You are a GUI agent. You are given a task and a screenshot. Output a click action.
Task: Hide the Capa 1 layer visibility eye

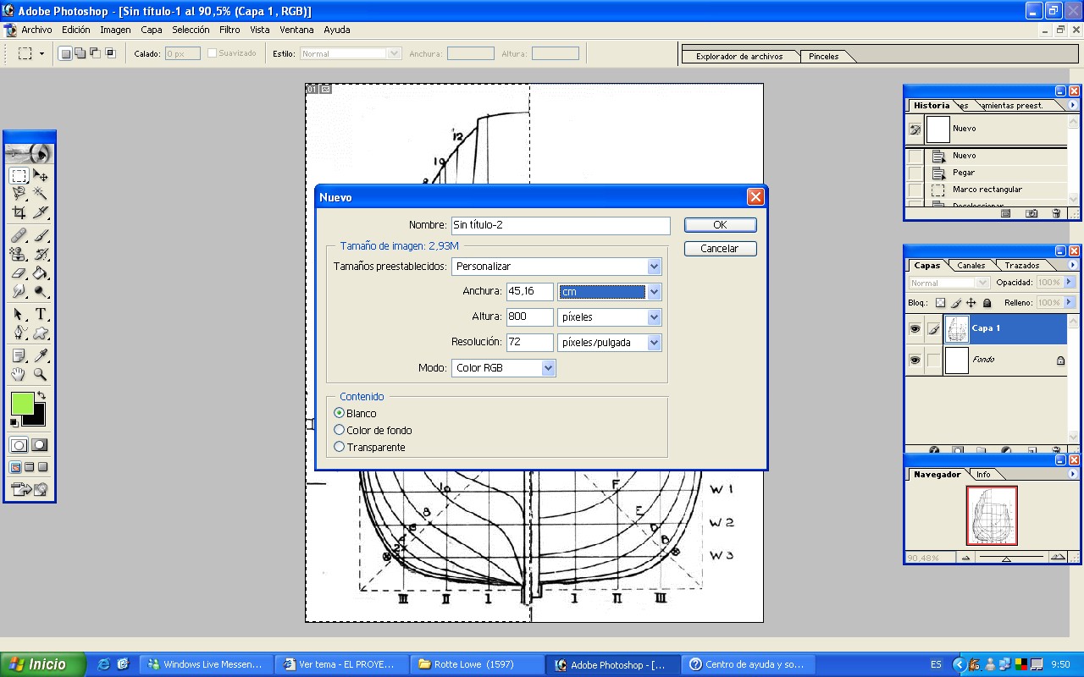915,328
